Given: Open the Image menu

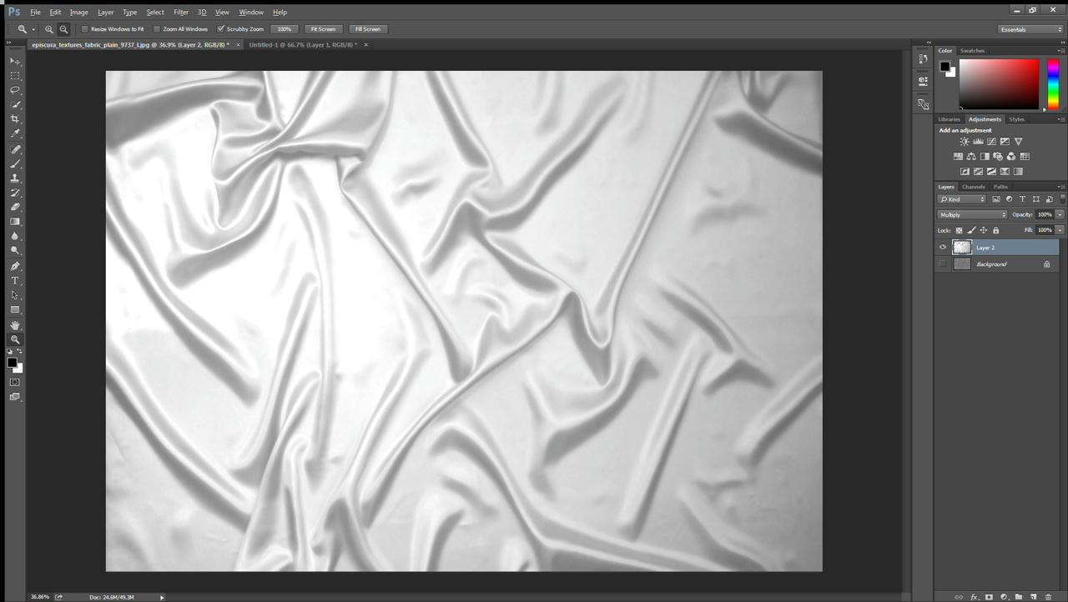Looking at the screenshot, I should click(x=79, y=13).
